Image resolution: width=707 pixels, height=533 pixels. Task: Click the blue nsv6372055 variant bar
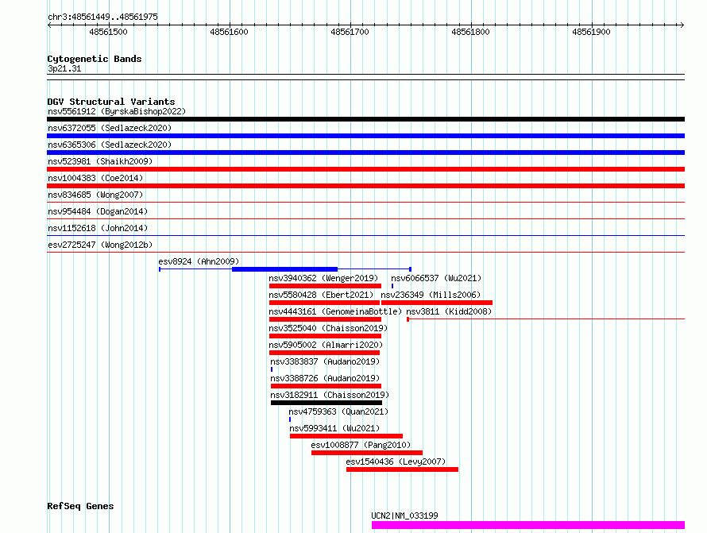tap(365, 136)
